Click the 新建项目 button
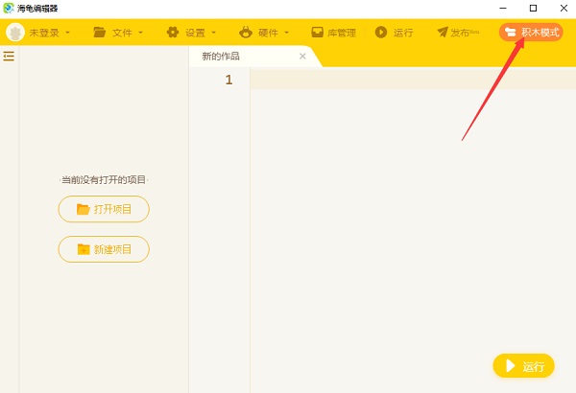Viewport: 576px width, 393px height. click(x=104, y=249)
